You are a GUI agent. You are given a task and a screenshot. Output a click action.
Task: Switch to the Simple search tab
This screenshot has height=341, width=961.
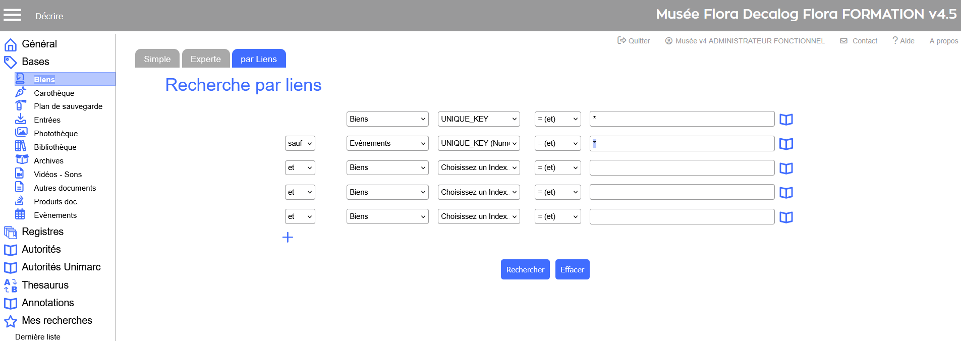point(157,59)
